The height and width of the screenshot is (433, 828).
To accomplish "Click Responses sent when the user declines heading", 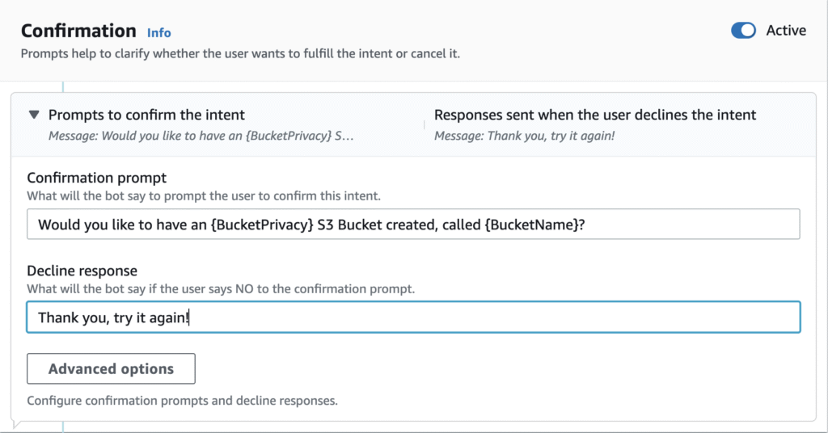I will point(595,115).
